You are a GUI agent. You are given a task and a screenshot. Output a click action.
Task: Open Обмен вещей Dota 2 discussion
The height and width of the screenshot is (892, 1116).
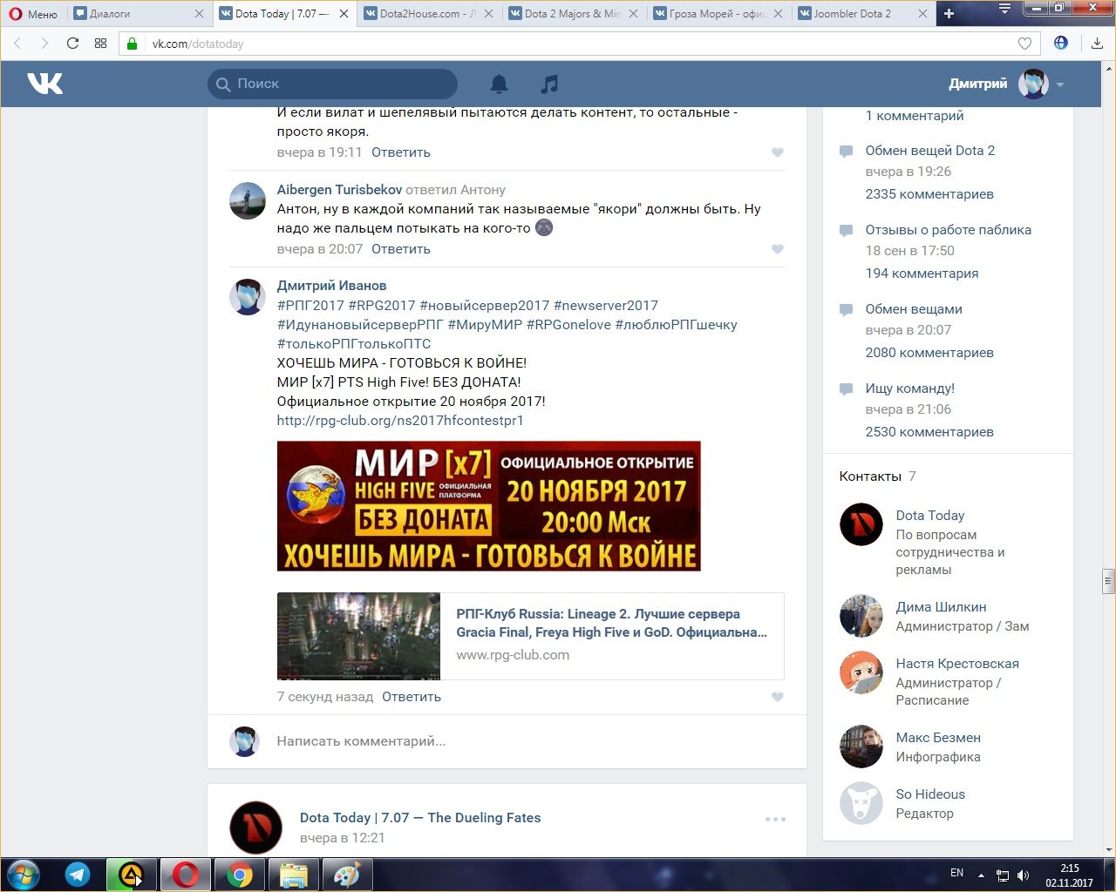(930, 151)
